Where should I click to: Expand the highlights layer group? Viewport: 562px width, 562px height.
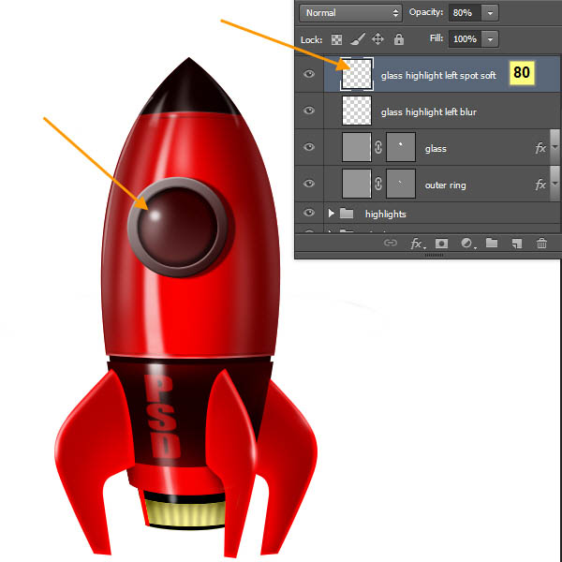point(332,214)
